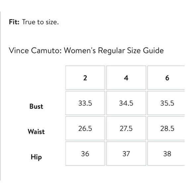Click the True to size text
The image size is (192, 192).
coord(40,22)
